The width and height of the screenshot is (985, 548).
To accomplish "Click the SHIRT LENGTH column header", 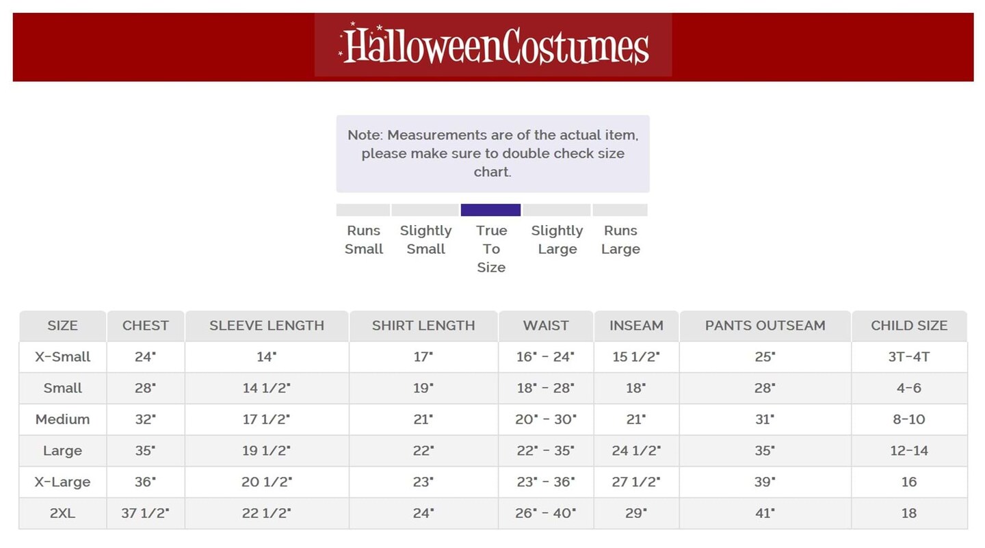I will coord(423,326).
